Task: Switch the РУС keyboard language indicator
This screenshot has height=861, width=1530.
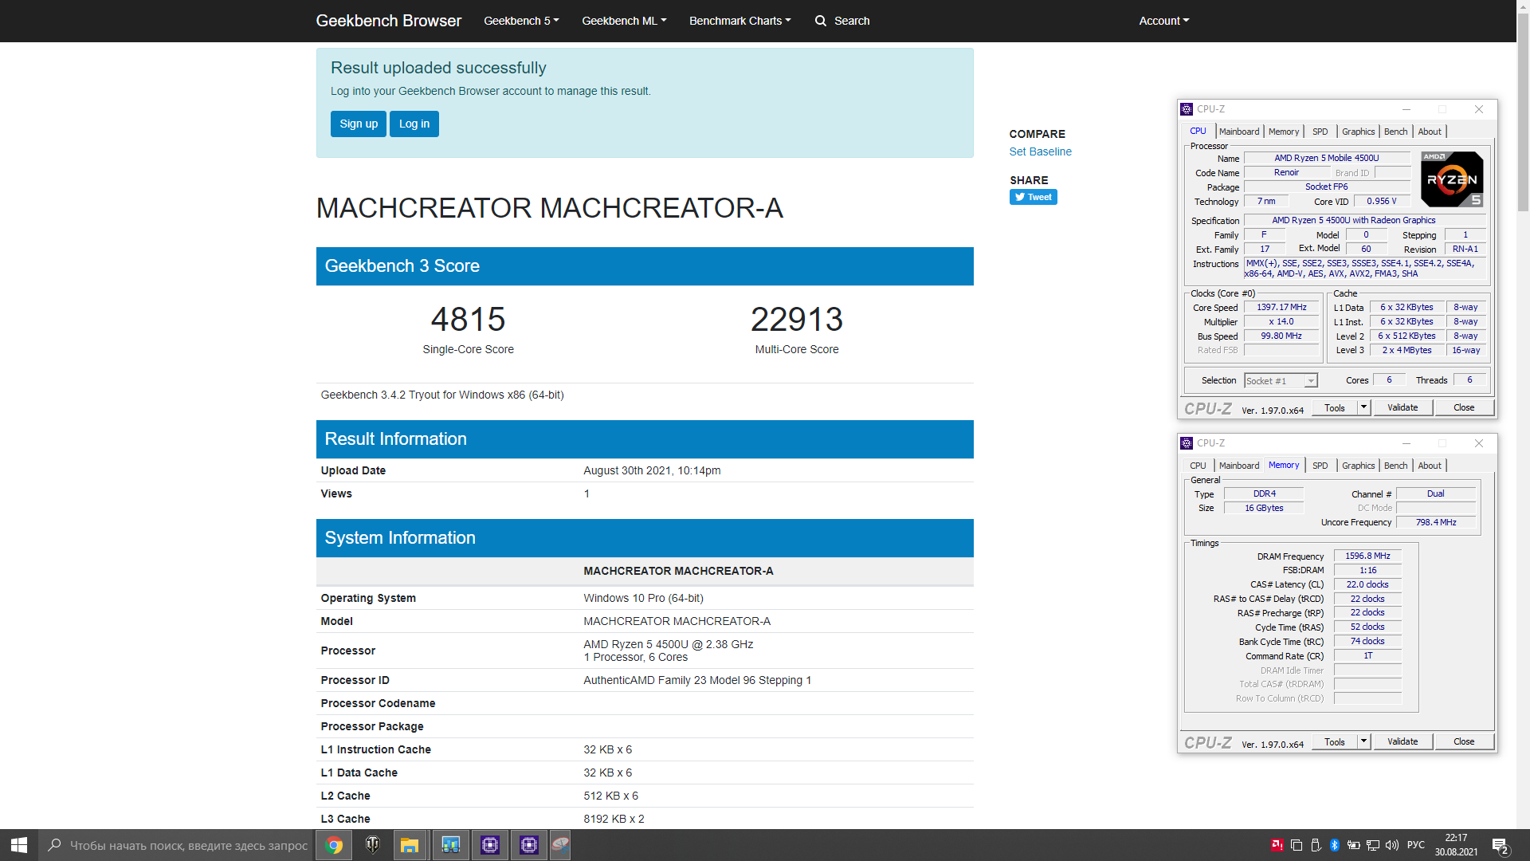Action: (1416, 845)
